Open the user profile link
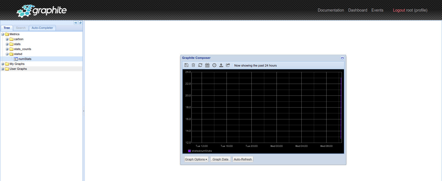The height and width of the screenshot is (181, 442). [421, 10]
